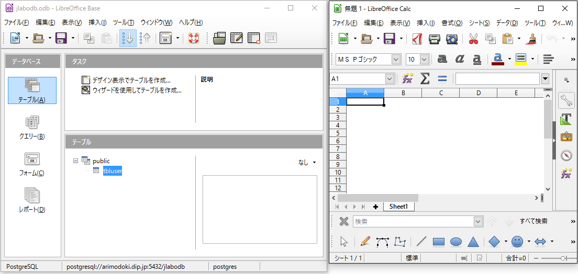Screen dimensions: 578x274
Task: Click すべて検索 button in Find toolbar
Action: [533, 221]
